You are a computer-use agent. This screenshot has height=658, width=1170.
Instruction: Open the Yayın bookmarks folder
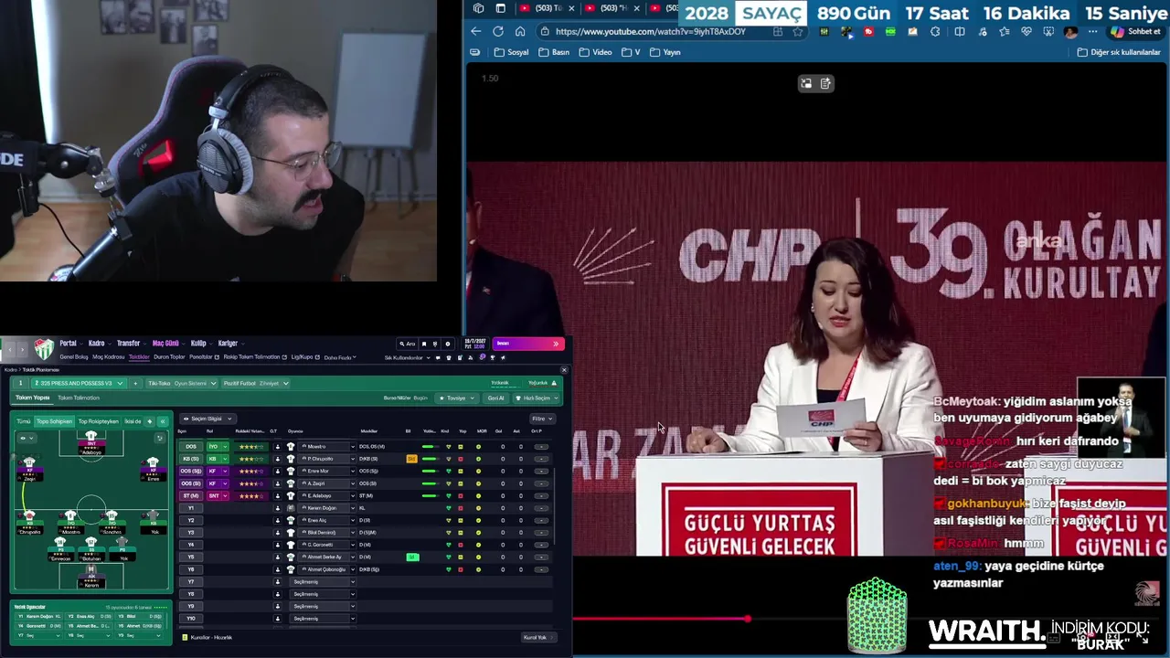(x=665, y=52)
